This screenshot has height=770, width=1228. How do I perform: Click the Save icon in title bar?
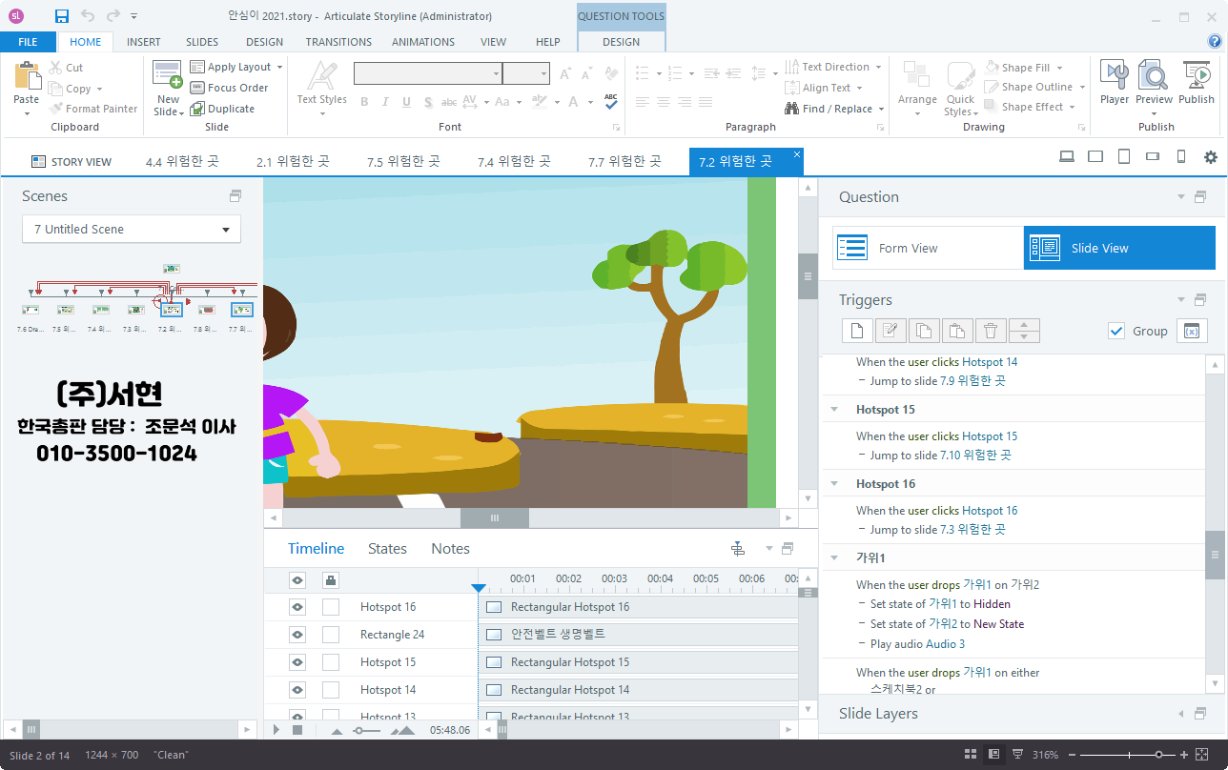pyautogui.click(x=62, y=16)
